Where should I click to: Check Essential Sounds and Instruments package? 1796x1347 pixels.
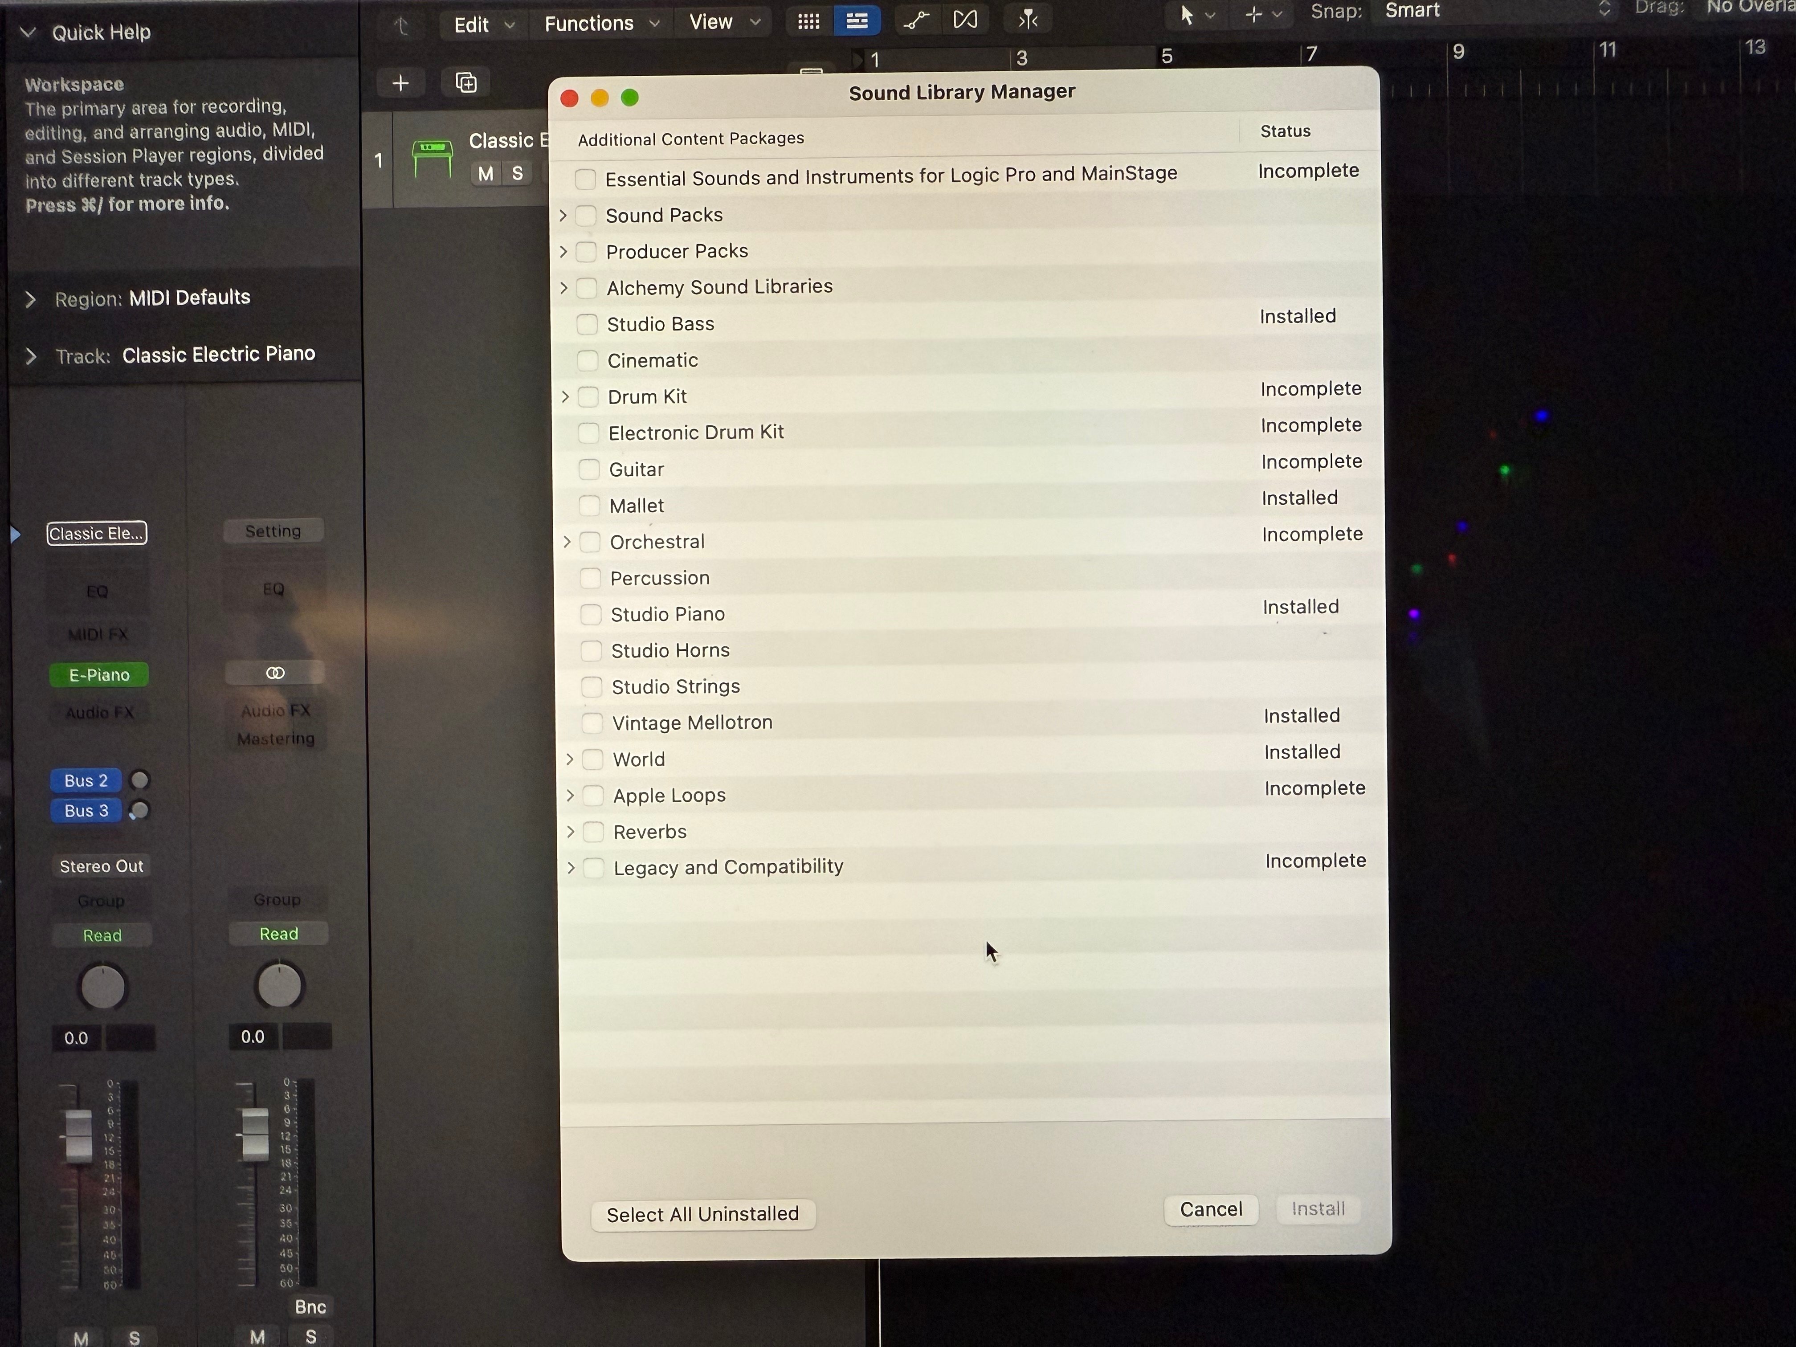[584, 179]
